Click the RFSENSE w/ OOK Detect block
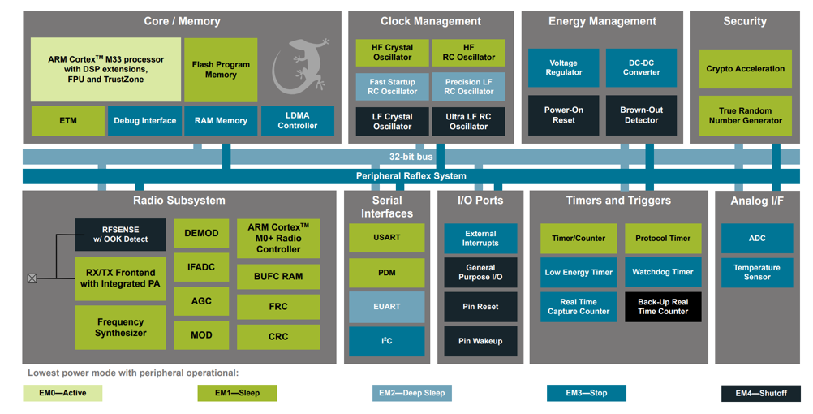 point(120,235)
